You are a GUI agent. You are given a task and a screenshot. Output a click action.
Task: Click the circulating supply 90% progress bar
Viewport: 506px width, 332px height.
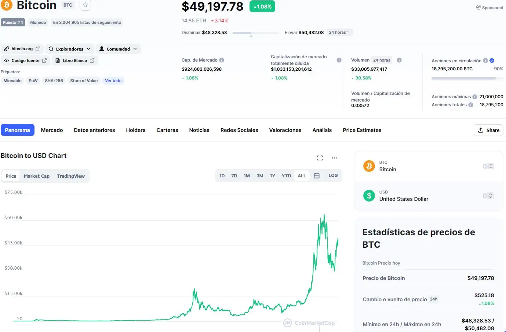click(467, 78)
